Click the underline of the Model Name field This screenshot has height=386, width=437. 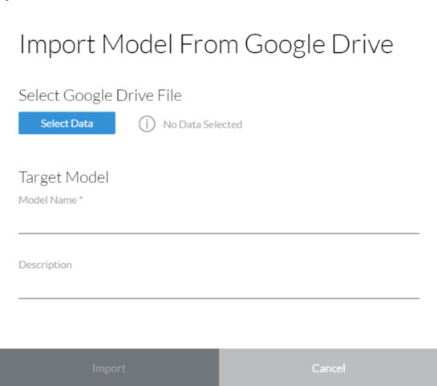tap(219, 234)
